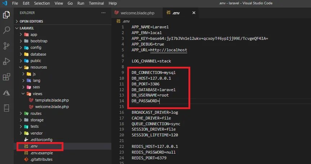
Task: Click the DB_USERNAME=root line
Action: [x=150, y=95]
